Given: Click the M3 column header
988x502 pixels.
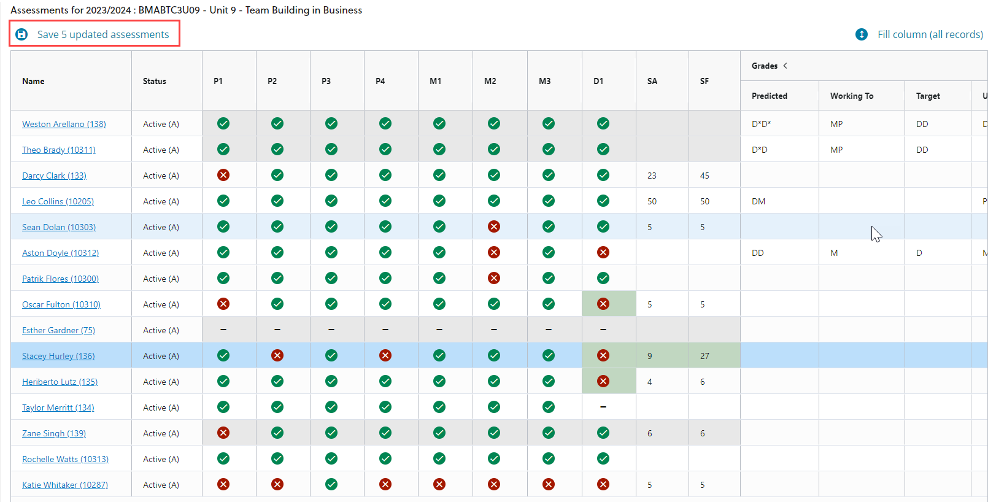Looking at the screenshot, I should 544,81.
